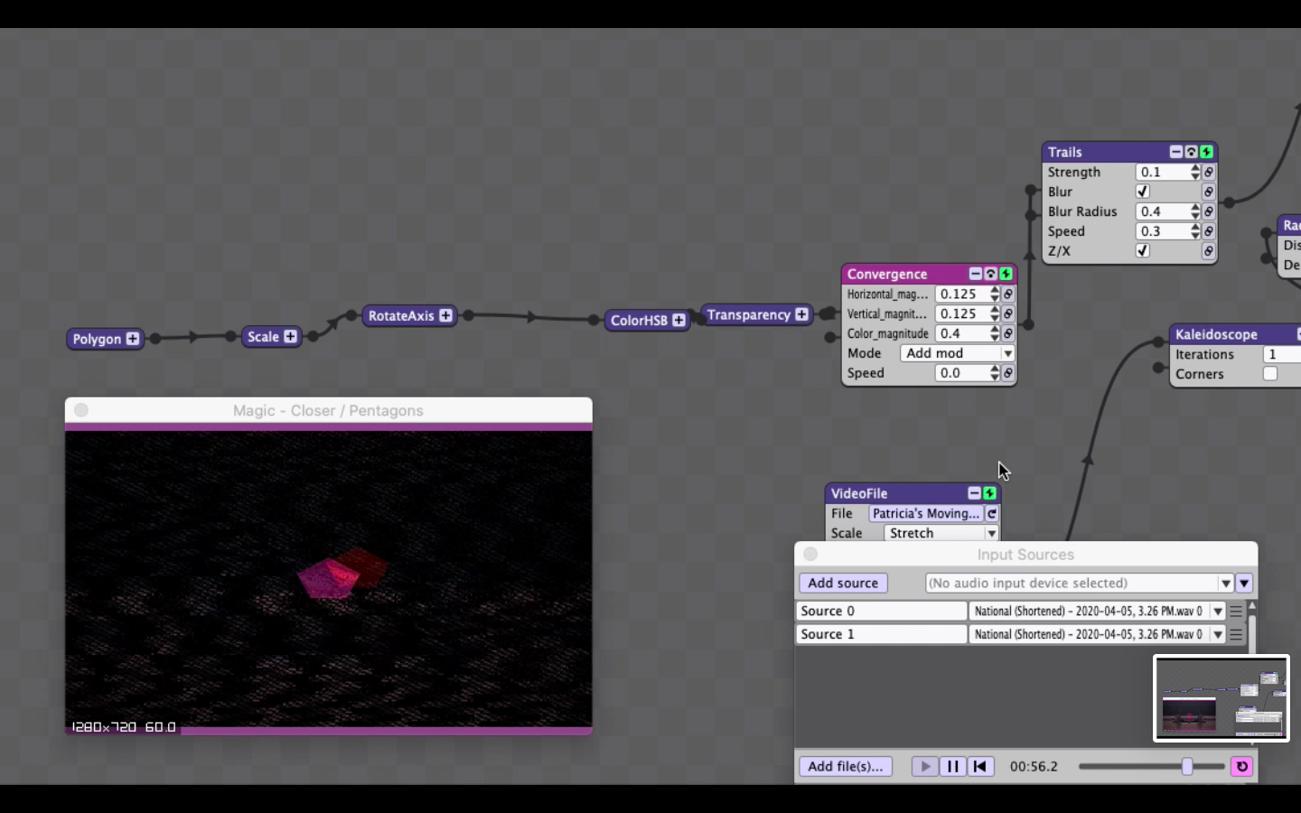Screen dimensions: 1301x813
Task: Click the Trails Strength value stepper
Action: click(1195, 172)
